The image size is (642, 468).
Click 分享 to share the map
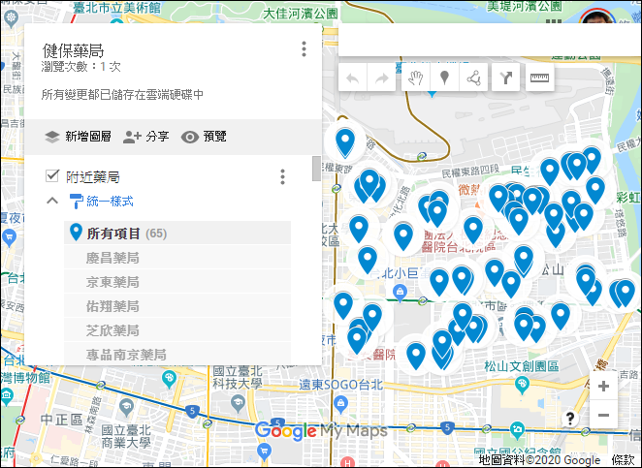pos(146,137)
